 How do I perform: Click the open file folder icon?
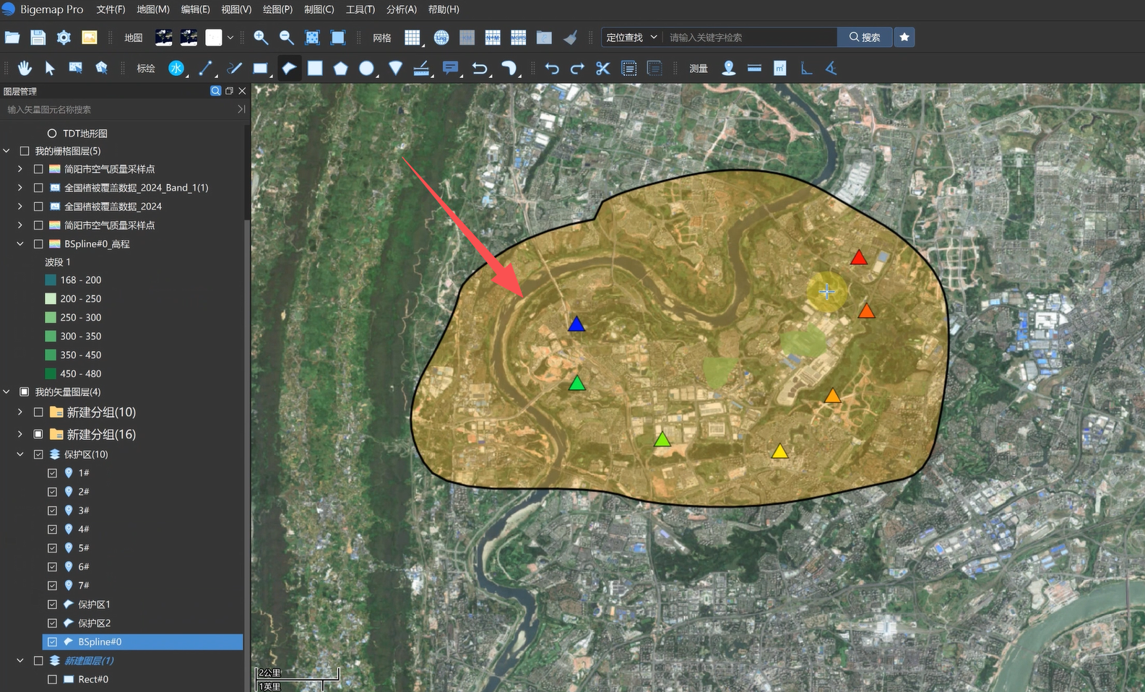tap(12, 38)
